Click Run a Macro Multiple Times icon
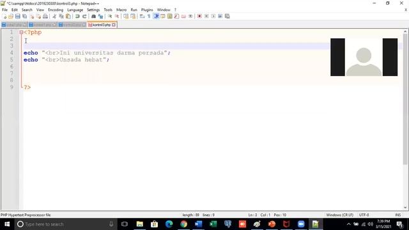This screenshot has width=409, height=230. (x=220, y=16)
